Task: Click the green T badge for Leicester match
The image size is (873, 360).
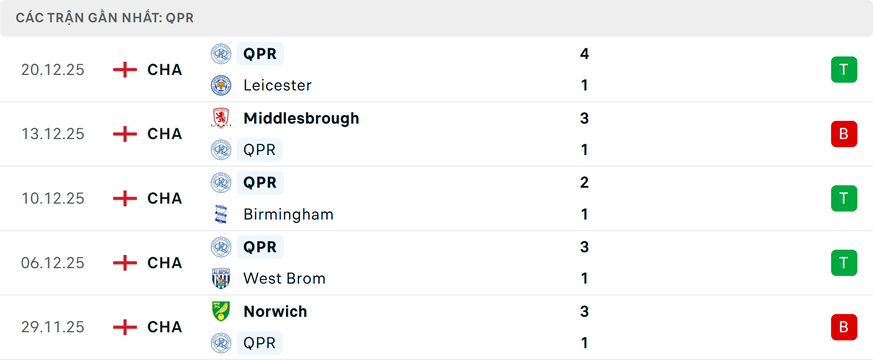Action: tap(844, 70)
